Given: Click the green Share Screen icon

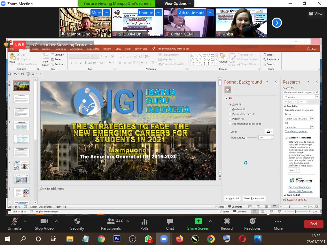Looking at the screenshot, I should coord(198,221).
